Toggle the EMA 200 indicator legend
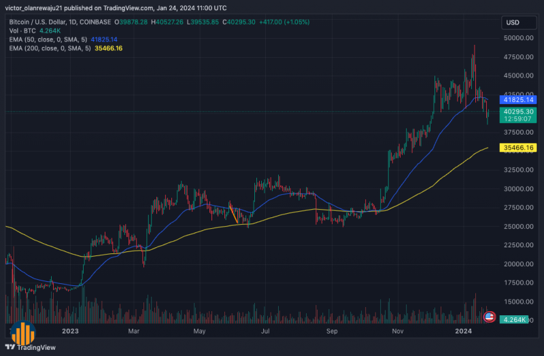 [49, 48]
